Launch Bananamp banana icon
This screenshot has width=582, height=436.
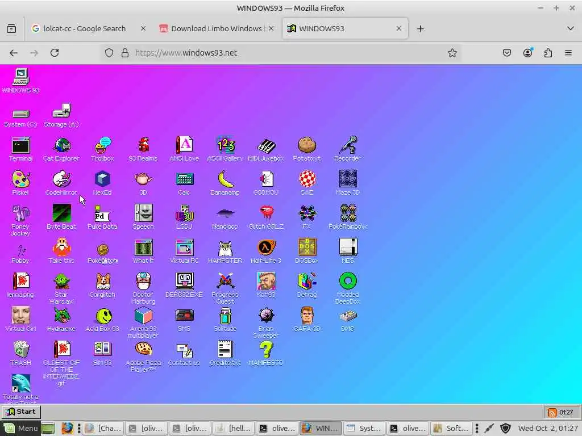(225, 183)
